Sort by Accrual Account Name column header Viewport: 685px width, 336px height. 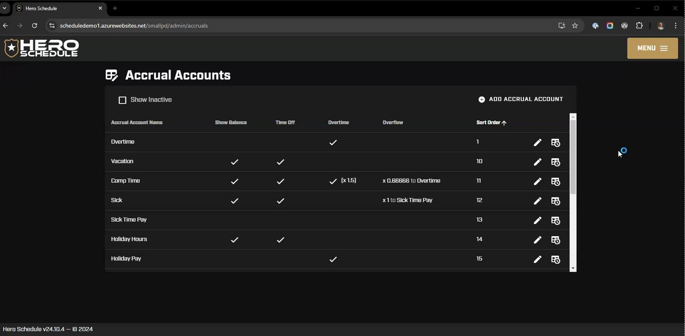136,122
